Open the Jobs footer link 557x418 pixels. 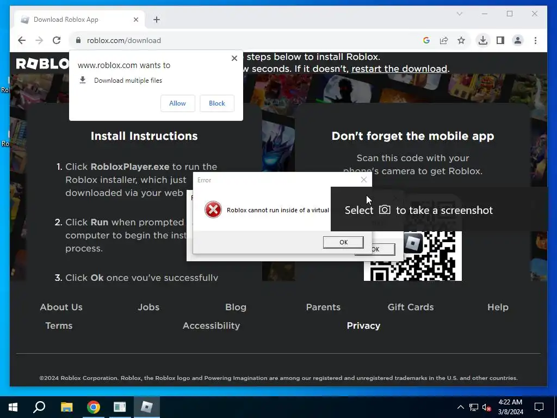[148, 307]
